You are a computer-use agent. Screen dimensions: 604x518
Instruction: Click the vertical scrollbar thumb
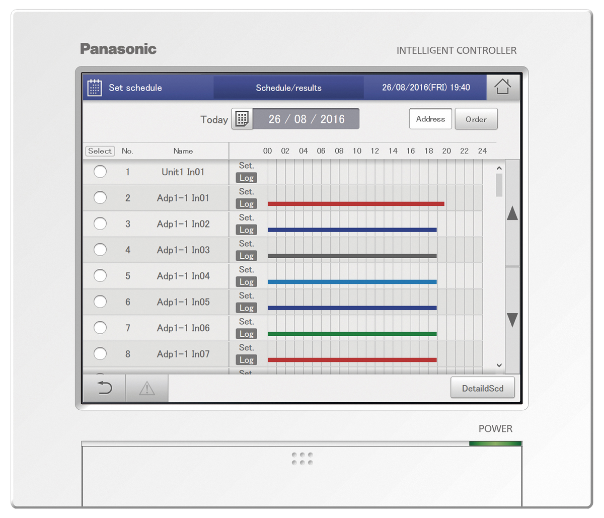499,185
